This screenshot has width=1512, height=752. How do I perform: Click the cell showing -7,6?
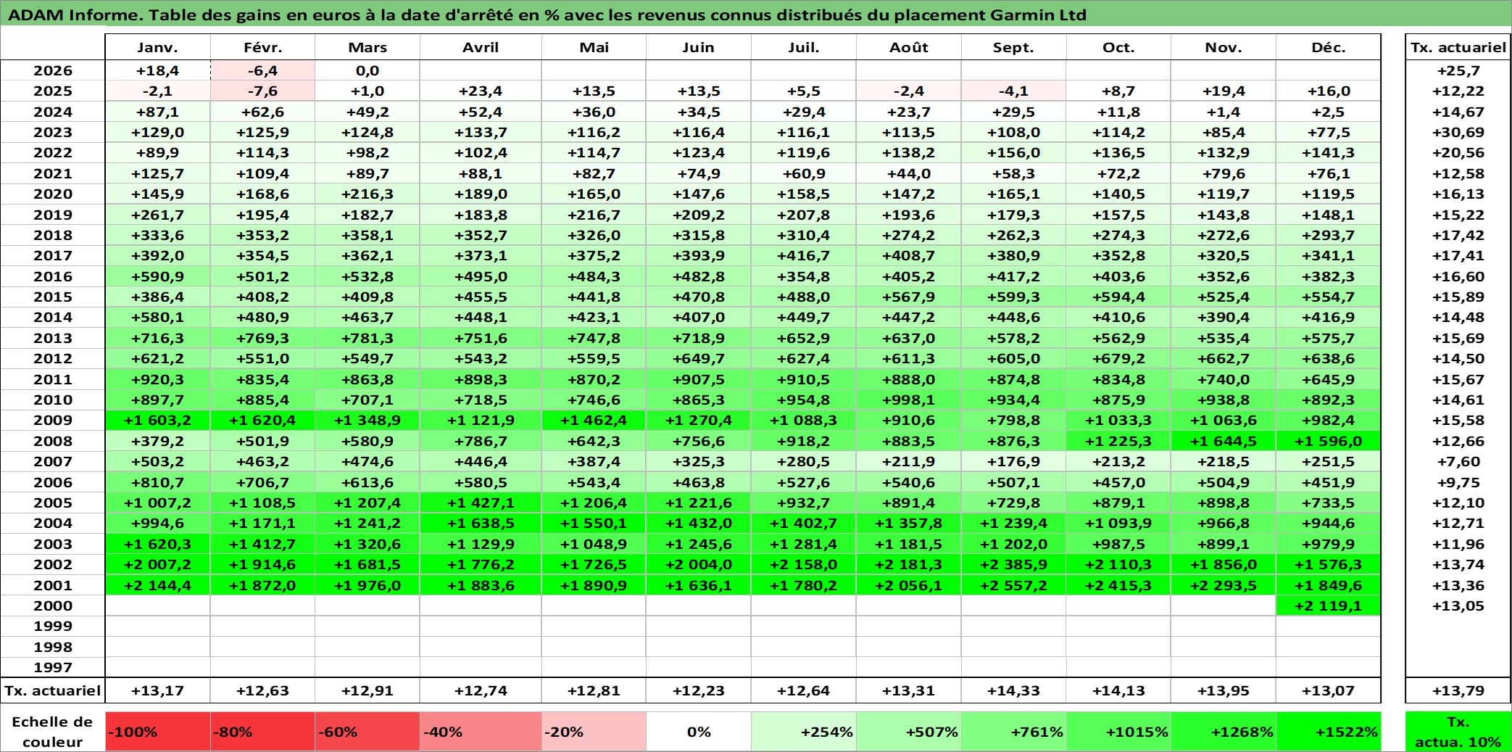263,91
